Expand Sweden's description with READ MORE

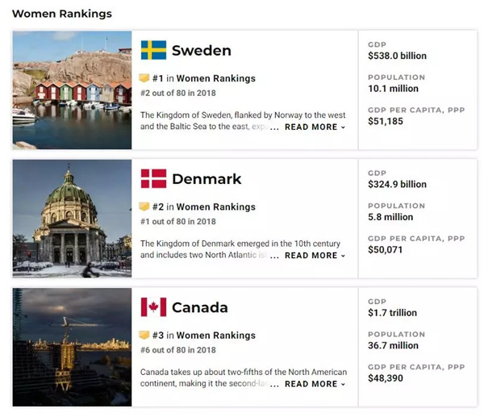(x=315, y=127)
